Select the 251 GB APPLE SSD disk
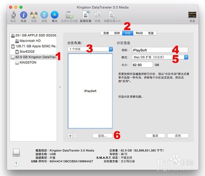The height and width of the screenshot is (176, 205). tap(33, 35)
